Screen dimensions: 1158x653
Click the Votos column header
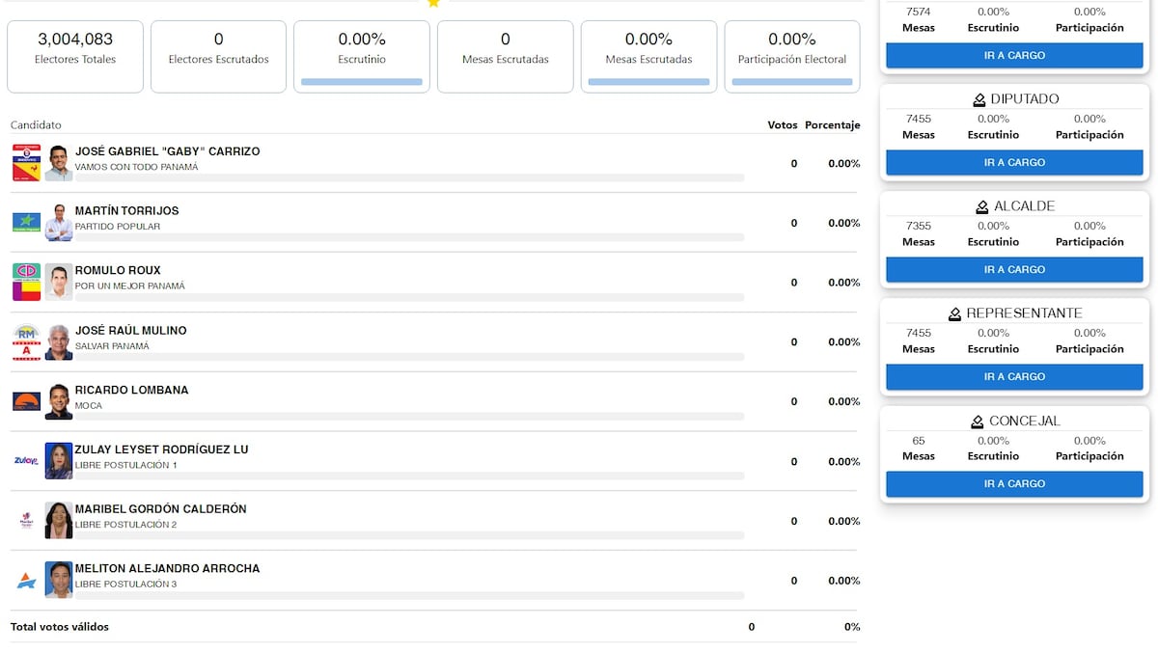click(782, 125)
